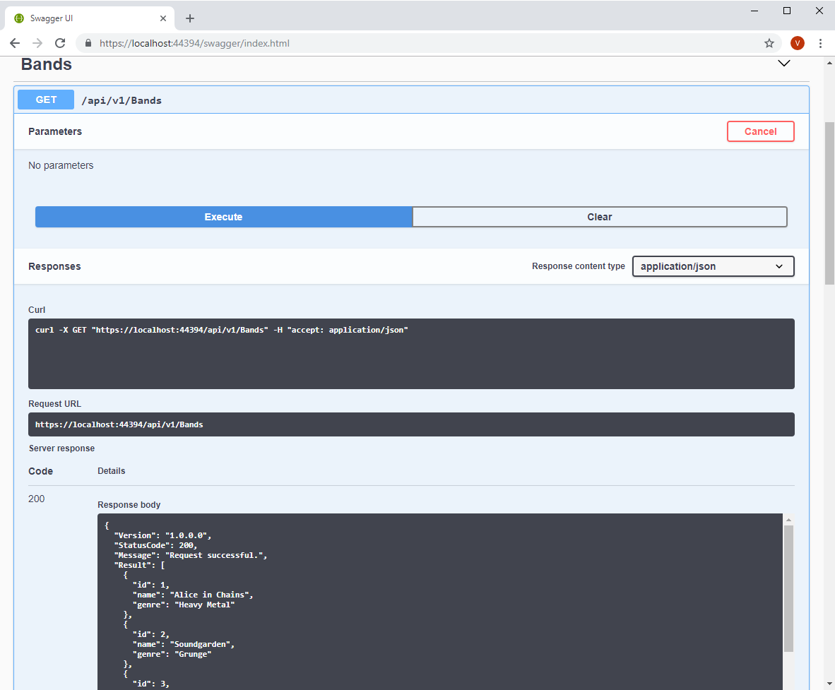The width and height of the screenshot is (835, 690).
Task: Click the curl command text
Action: tap(222, 330)
